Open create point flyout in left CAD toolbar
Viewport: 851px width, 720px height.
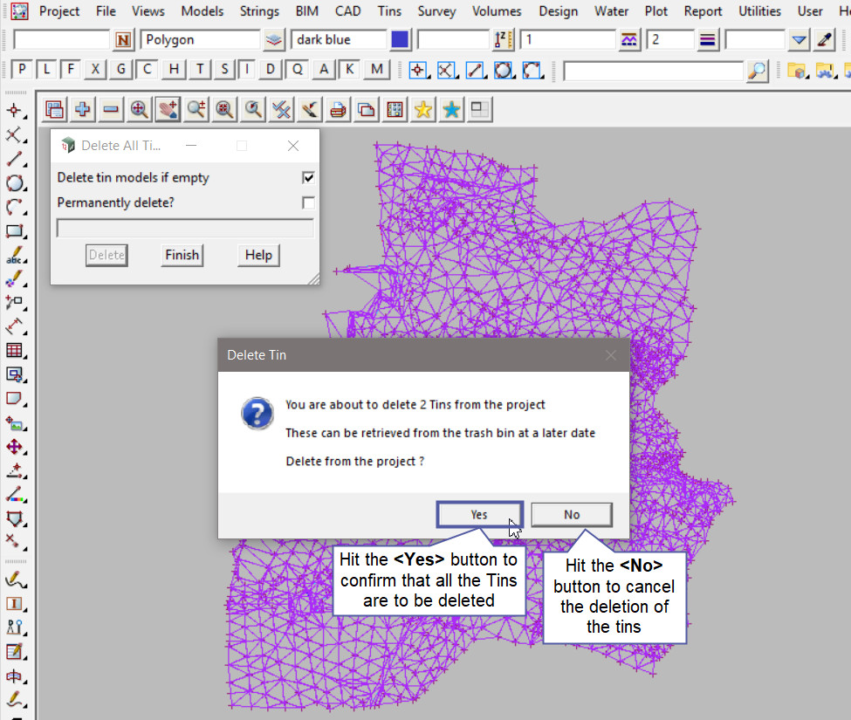(x=15, y=111)
